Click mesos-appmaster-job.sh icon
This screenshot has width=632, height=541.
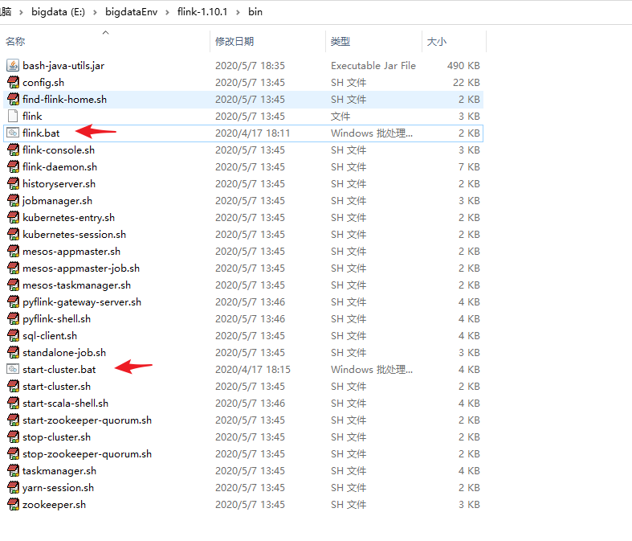click(13, 268)
